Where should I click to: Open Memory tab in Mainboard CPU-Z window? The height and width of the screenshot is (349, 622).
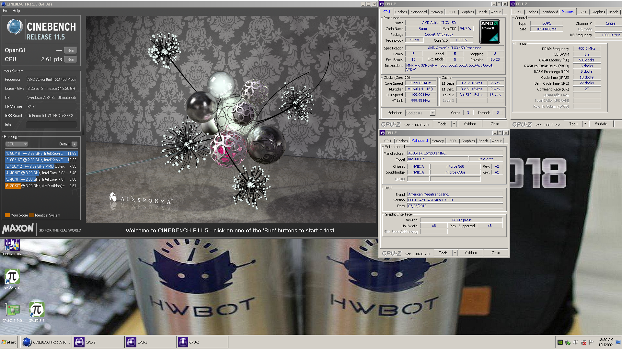point(437,141)
